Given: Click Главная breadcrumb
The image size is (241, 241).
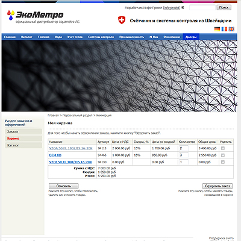Looking at the screenshot, I should [x=53, y=115].
